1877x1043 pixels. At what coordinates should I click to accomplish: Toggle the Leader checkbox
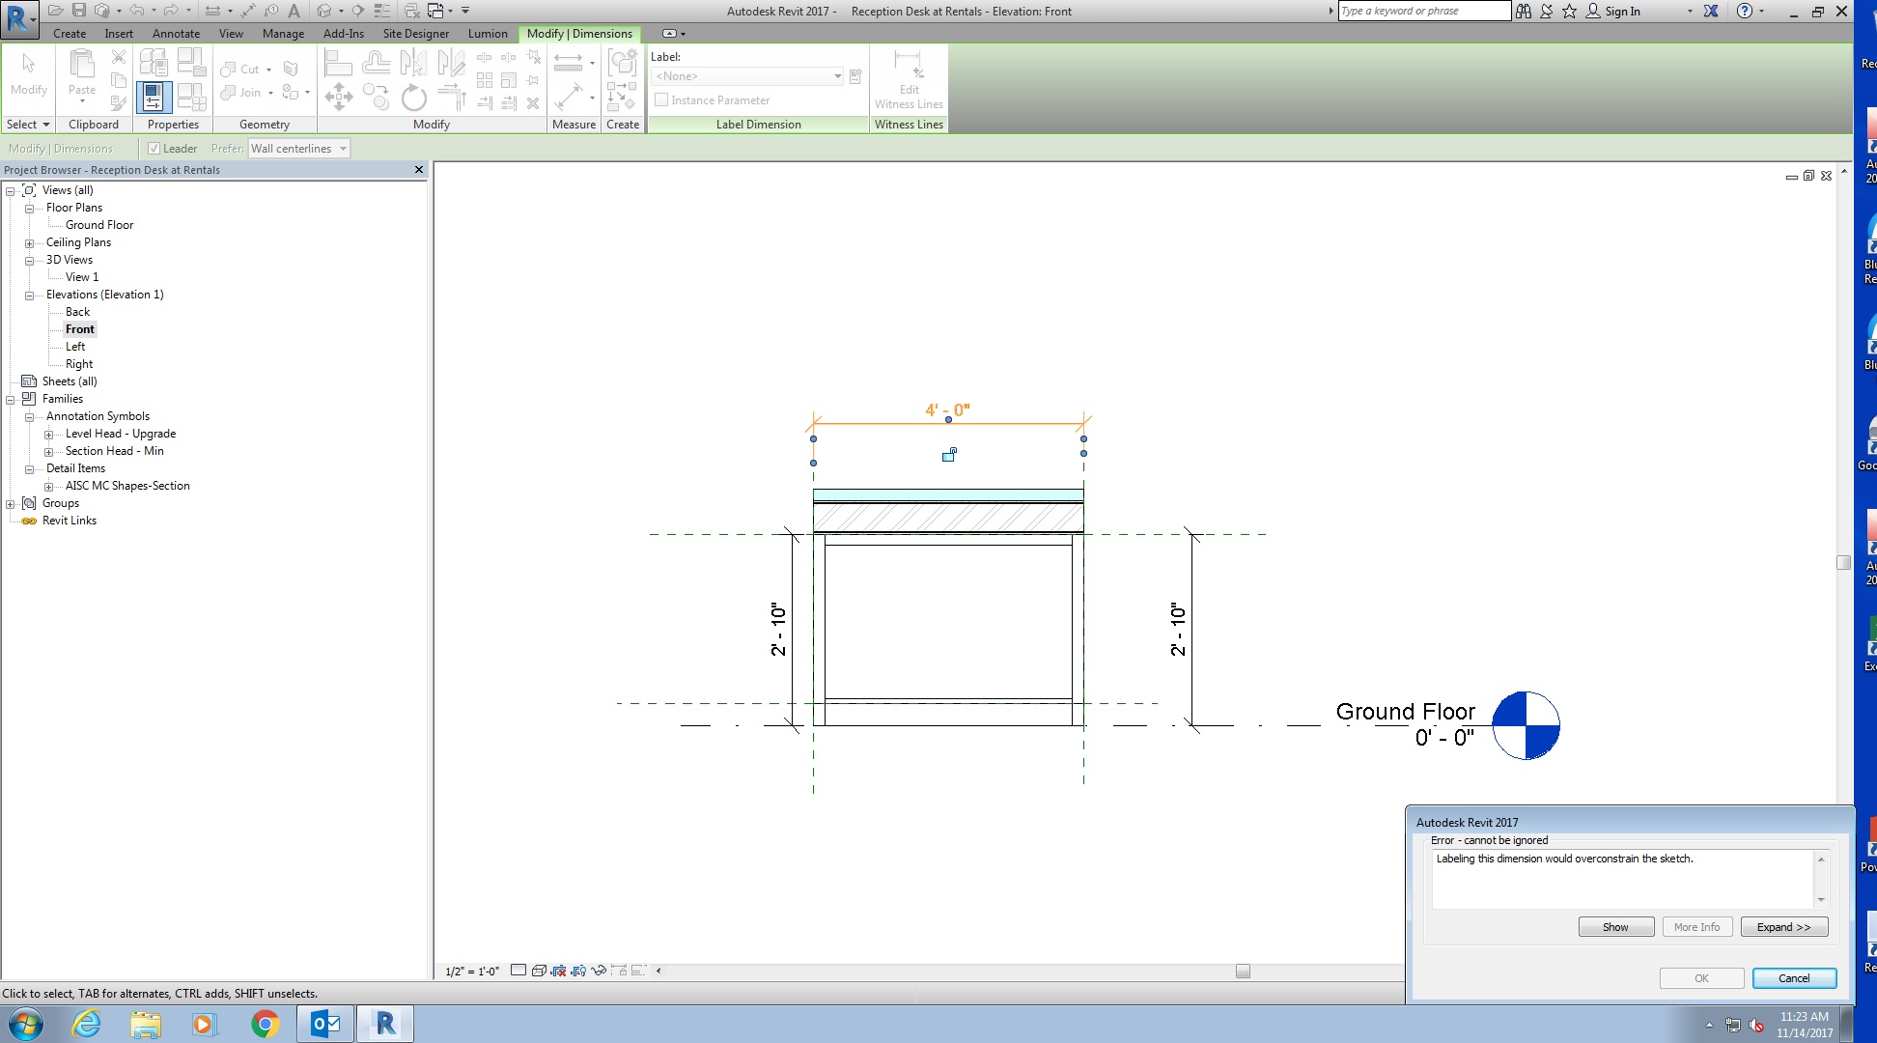point(154,149)
